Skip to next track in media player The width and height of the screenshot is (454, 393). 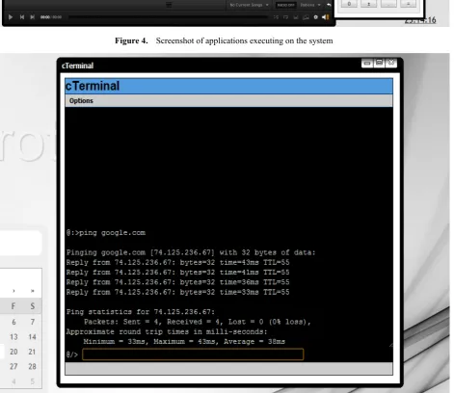(x=32, y=17)
